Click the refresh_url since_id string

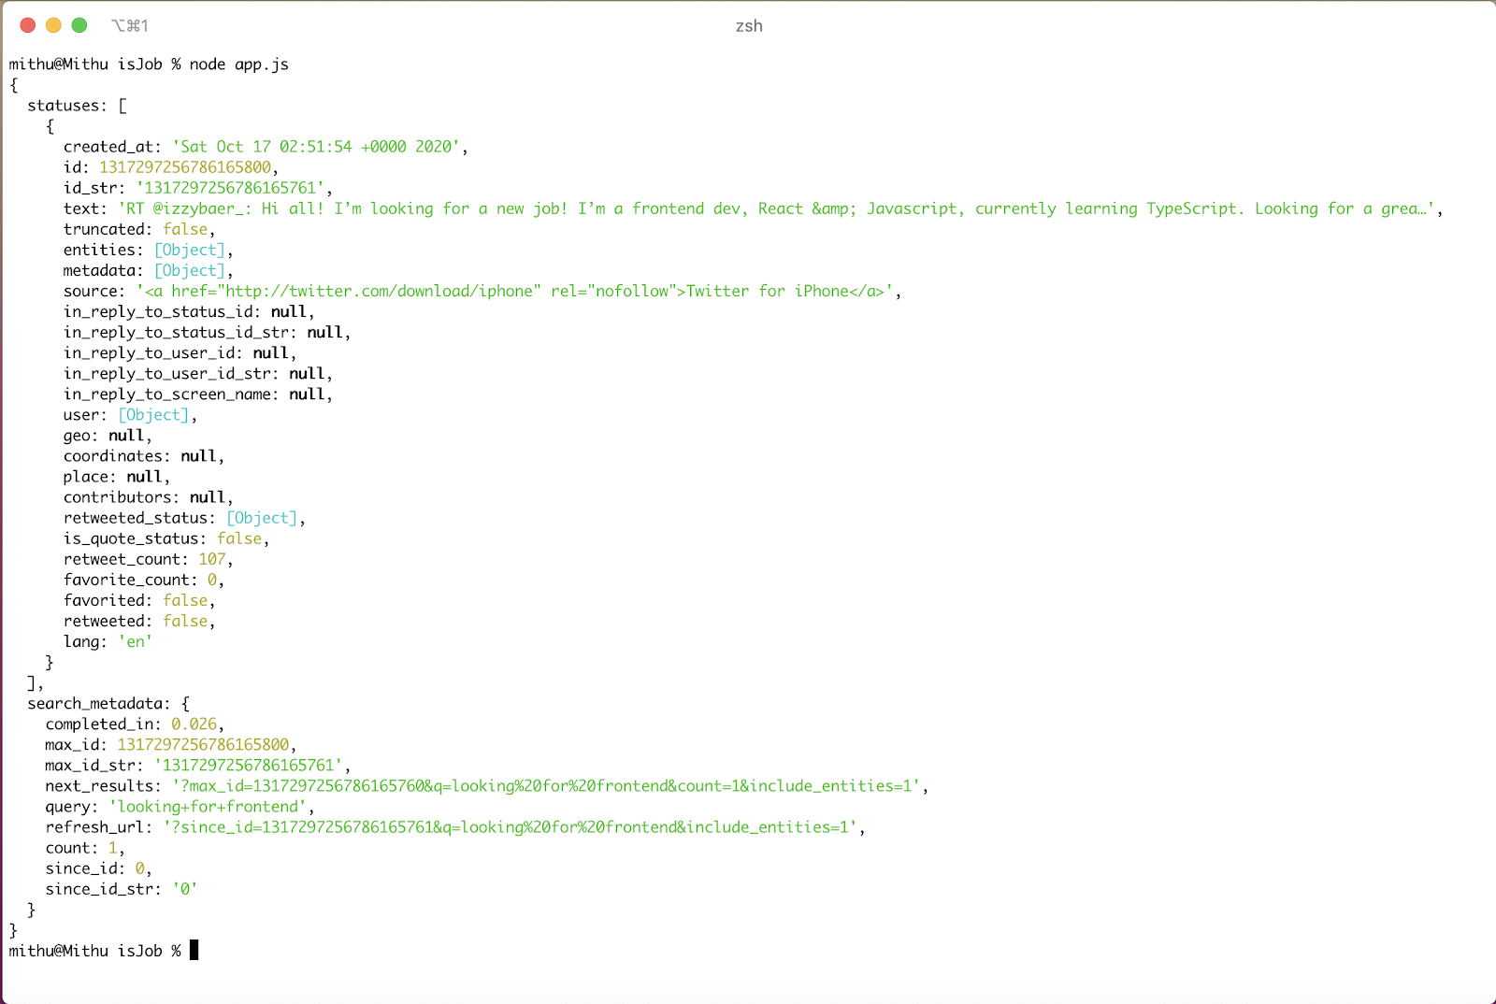pos(511,826)
